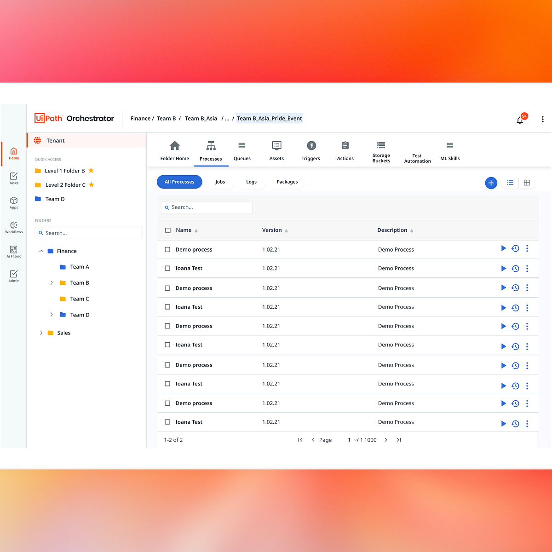Open the Assets section
The width and height of the screenshot is (552, 552).
point(276,151)
